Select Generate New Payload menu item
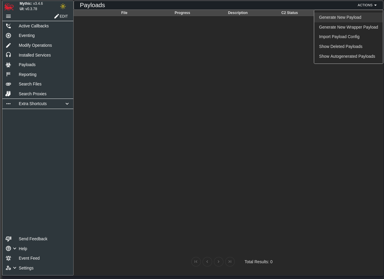The width and height of the screenshot is (384, 279). coord(340,17)
